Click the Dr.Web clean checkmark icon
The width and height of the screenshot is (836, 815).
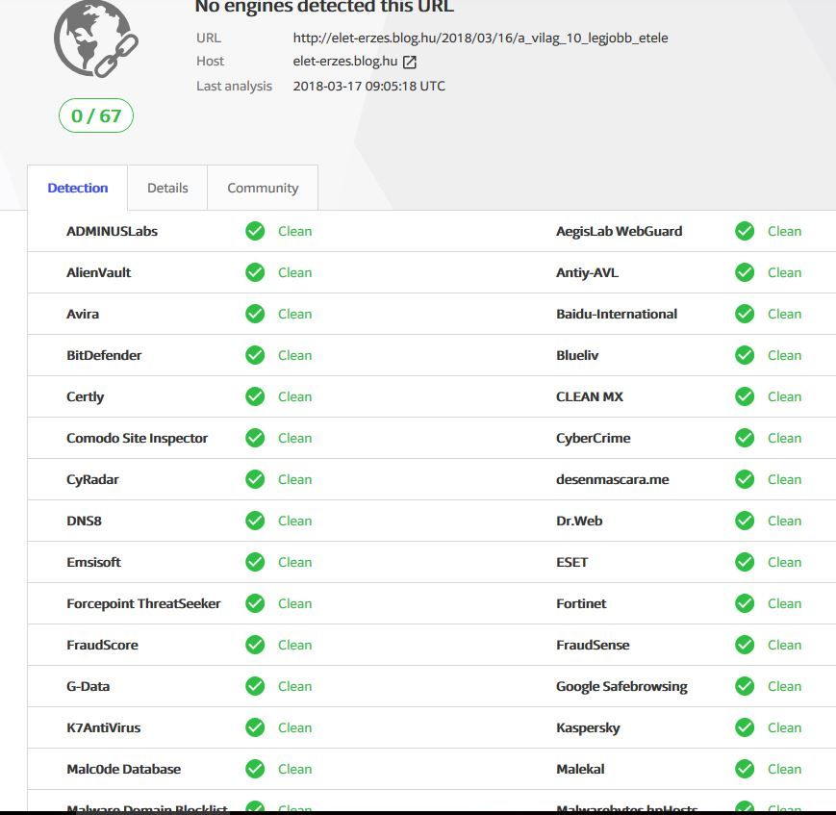click(745, 521)
